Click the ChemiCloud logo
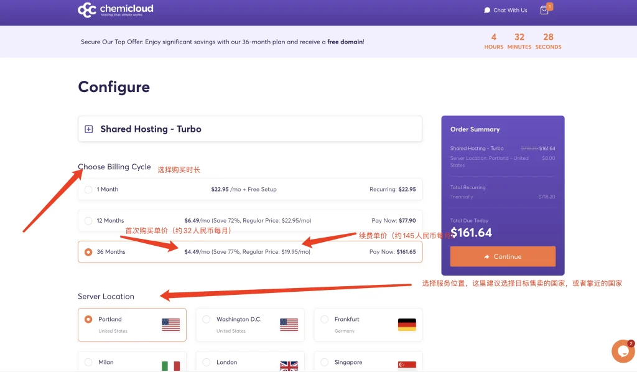The width and height of the screenshot is (637, 372). (115, 10)
